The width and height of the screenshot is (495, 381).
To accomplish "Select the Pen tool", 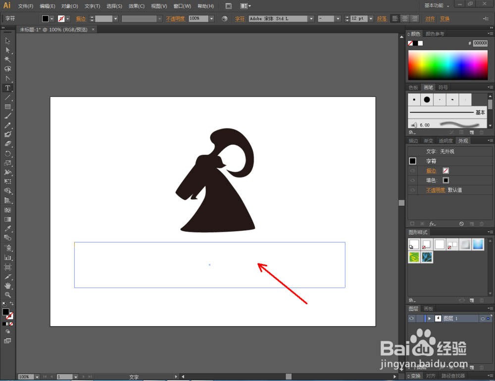I will pos(7,79).
